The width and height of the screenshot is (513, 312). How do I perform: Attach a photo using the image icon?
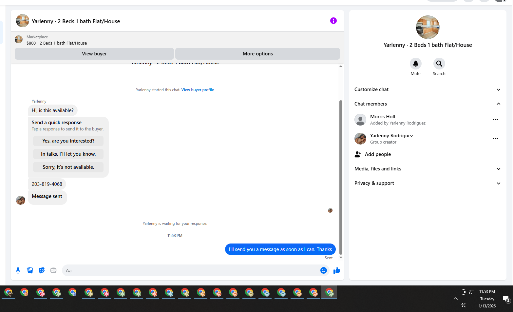(x=30, y=270)
